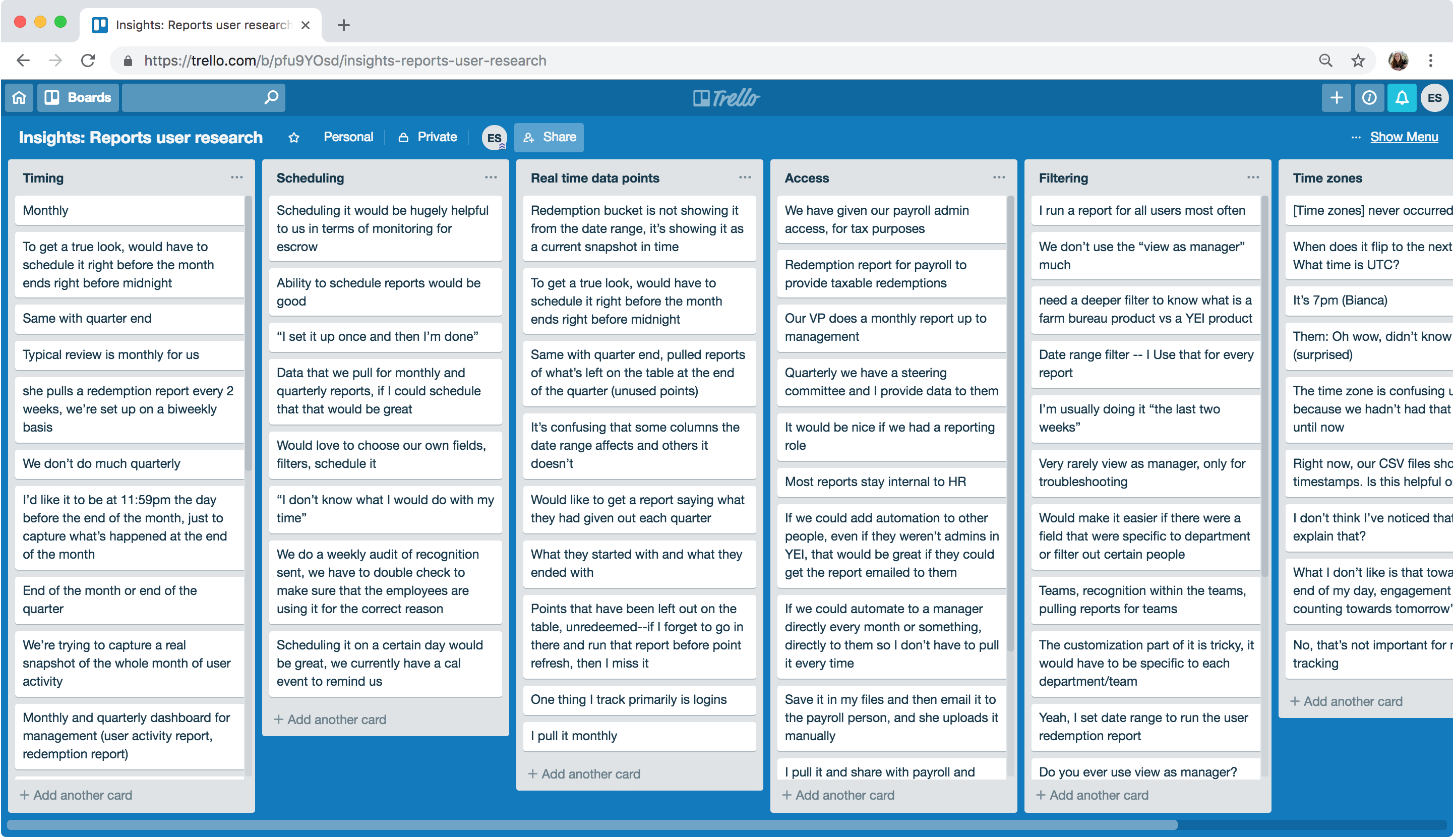
Task: Click the Trello home icon
Action: coord(19,98)
